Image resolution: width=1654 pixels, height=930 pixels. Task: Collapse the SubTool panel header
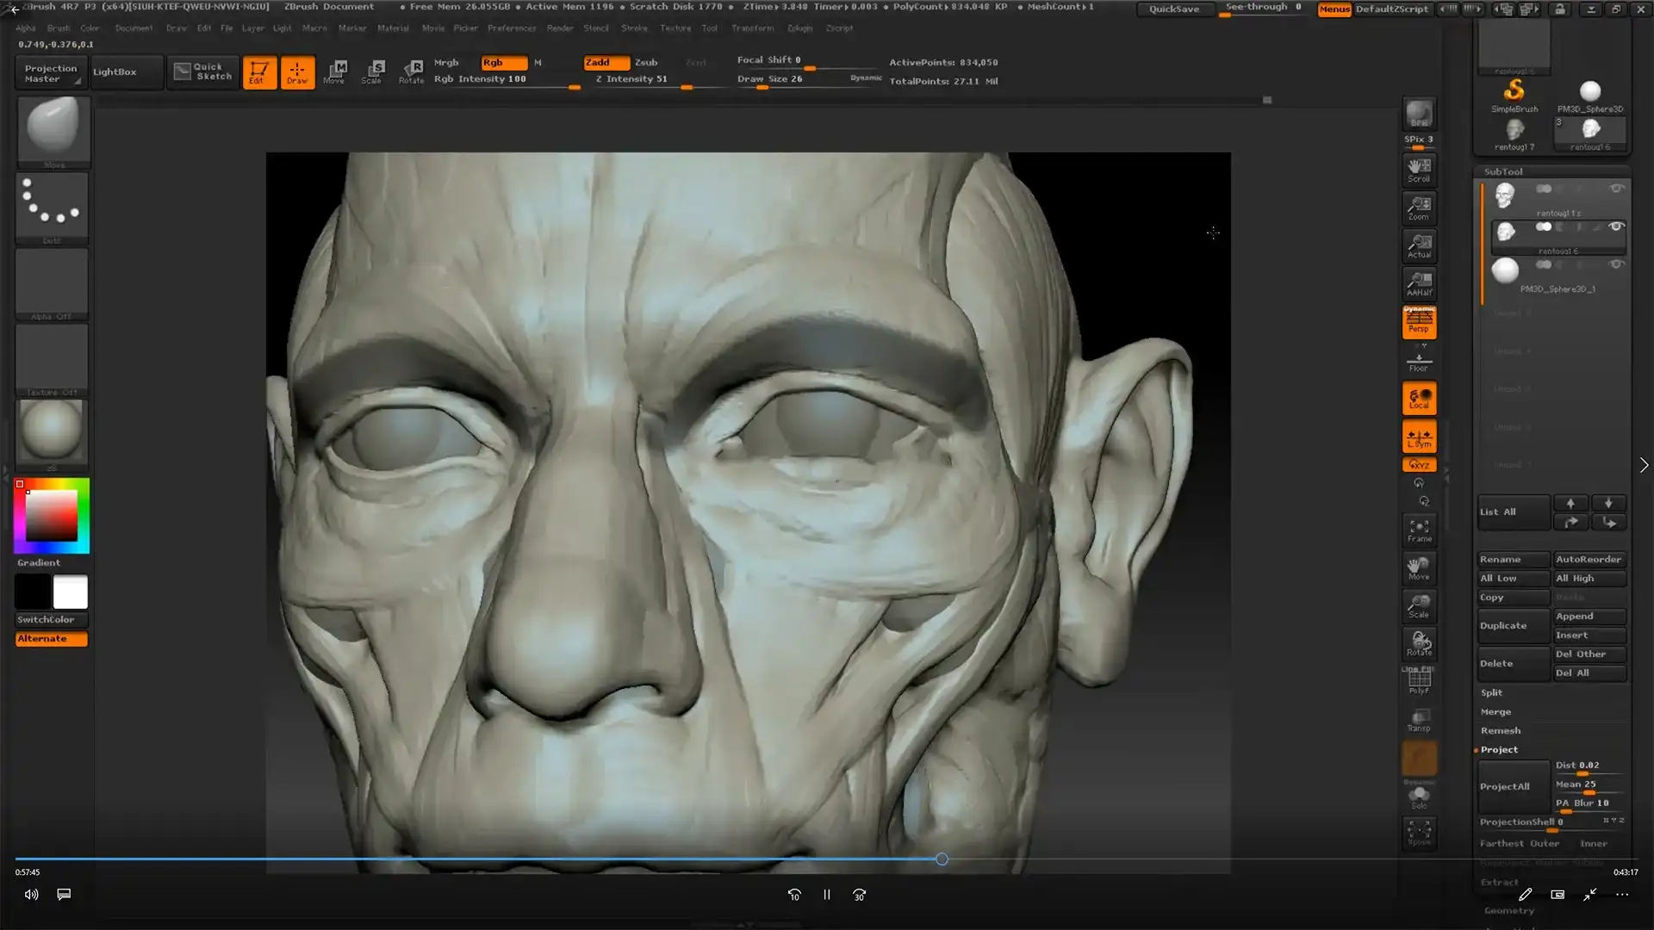click(1503, 171)
